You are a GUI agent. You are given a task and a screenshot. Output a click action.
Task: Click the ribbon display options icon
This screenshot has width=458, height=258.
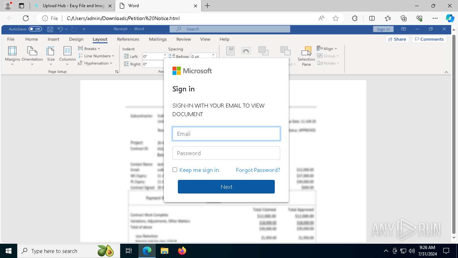(x=404, y=29)
